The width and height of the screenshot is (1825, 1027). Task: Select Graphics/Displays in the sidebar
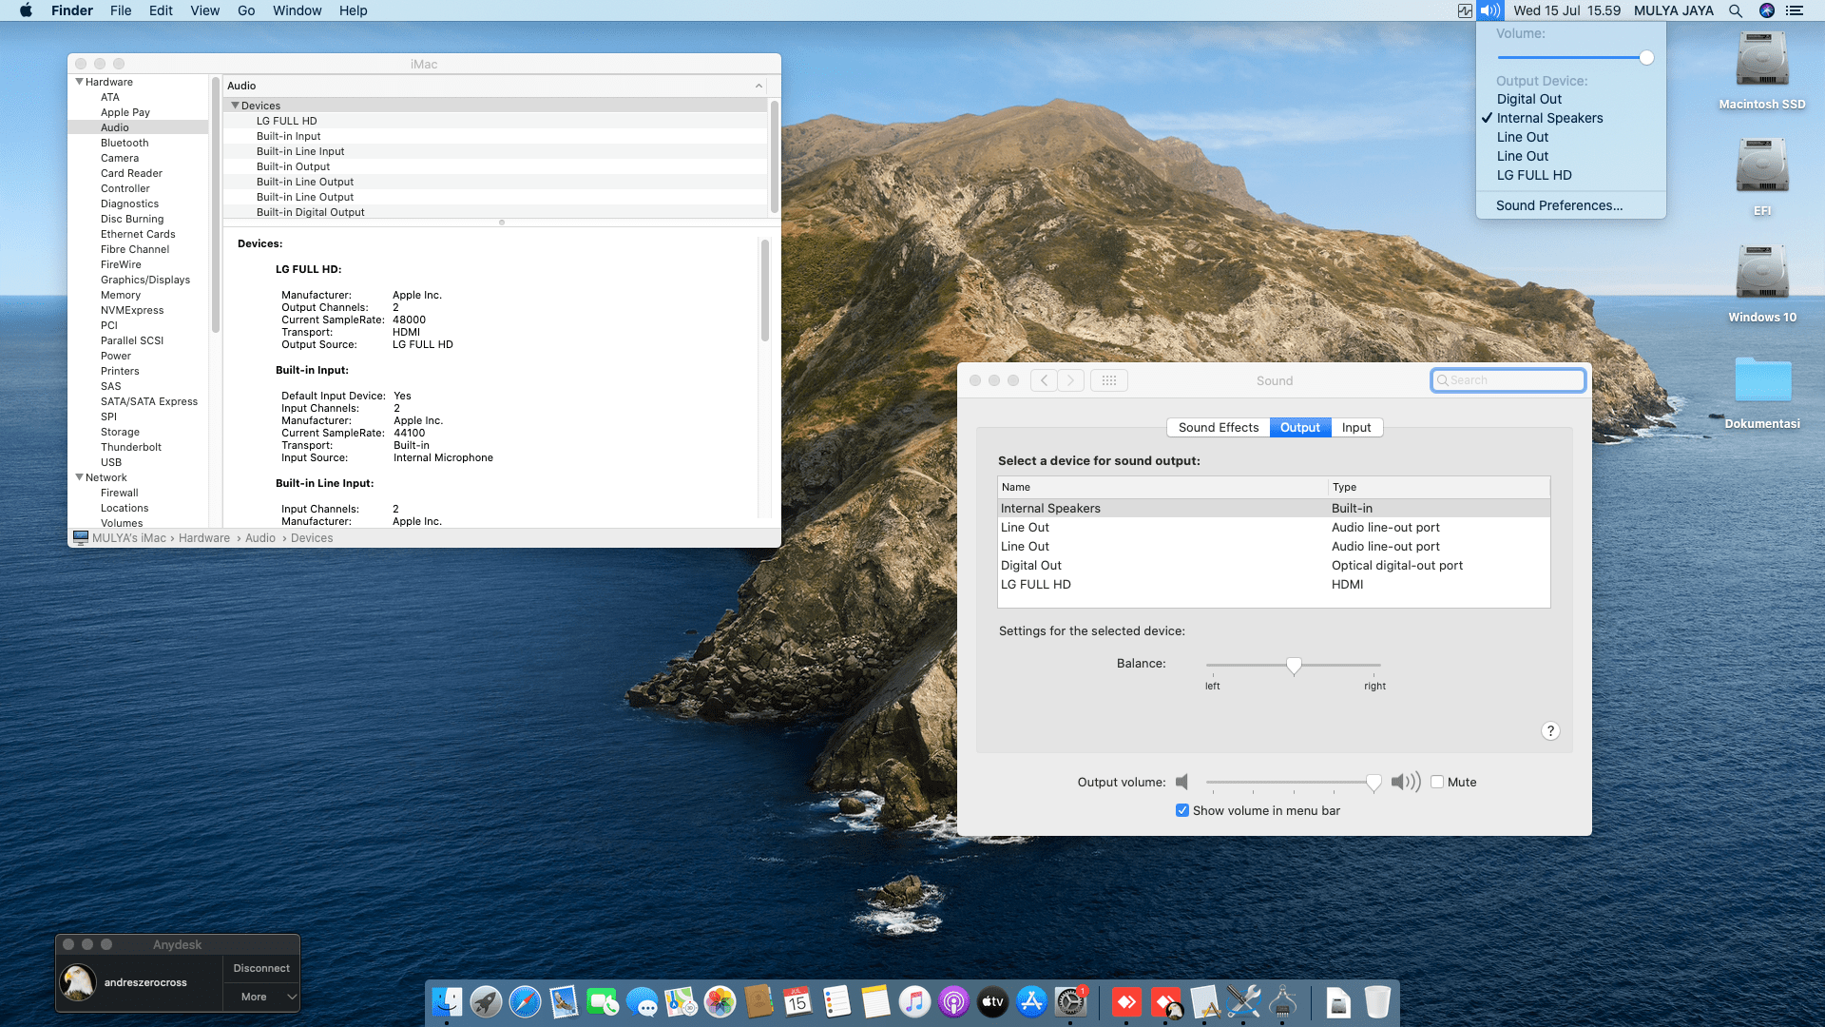(x=145, y=280)
